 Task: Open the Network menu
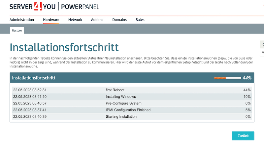point(75,20)
